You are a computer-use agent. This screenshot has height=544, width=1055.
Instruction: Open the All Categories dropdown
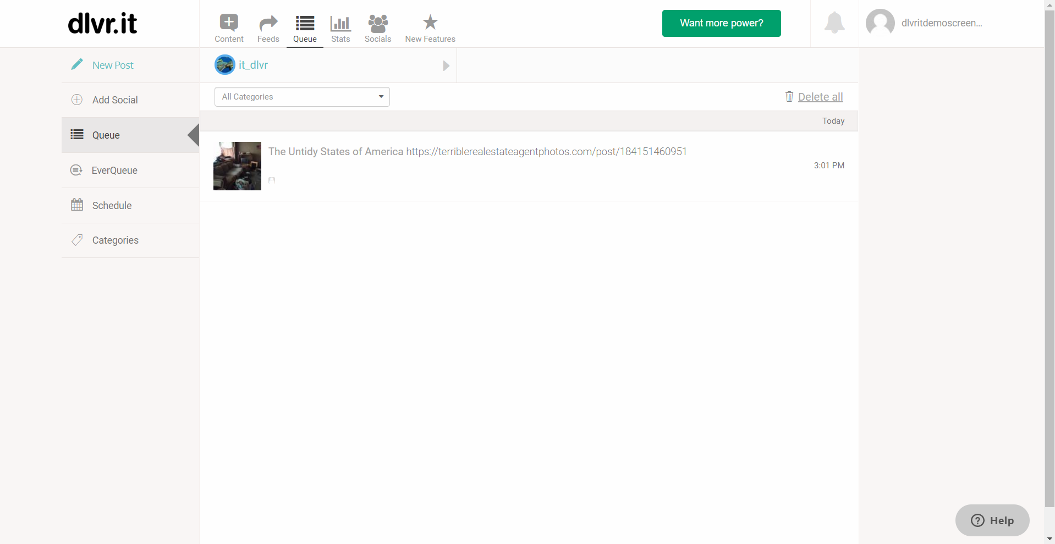coord(302,97)
